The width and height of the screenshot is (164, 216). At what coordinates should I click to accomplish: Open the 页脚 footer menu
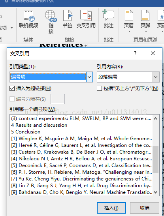145,21
